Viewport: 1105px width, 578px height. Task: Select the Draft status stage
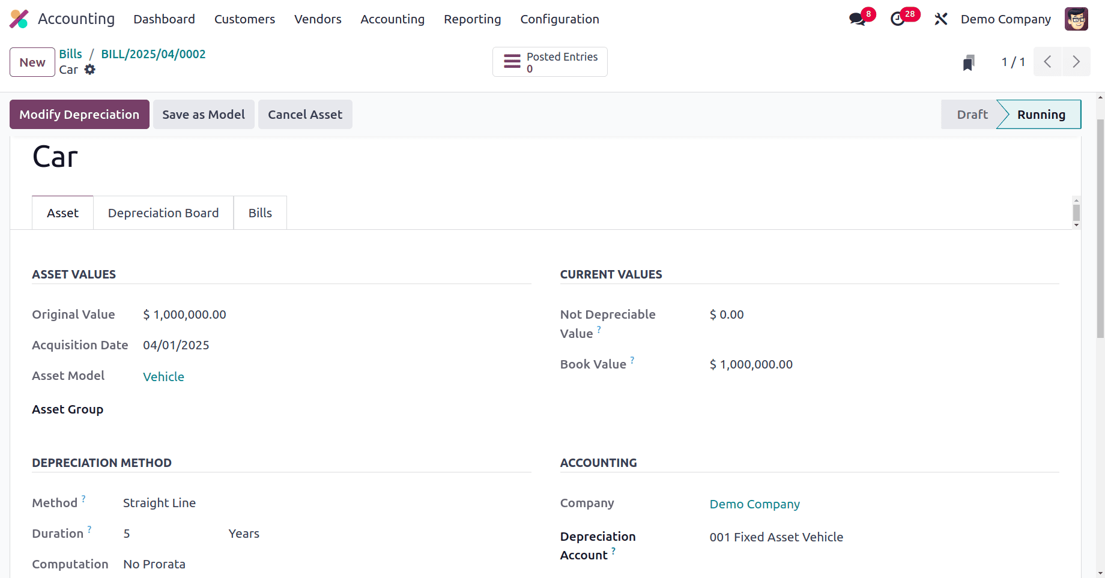pyautogui.click(x=971, y=115)
